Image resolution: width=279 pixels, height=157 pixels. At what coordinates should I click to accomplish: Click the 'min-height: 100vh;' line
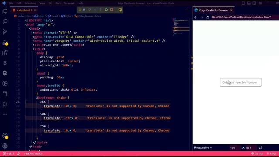click(56, 65)
